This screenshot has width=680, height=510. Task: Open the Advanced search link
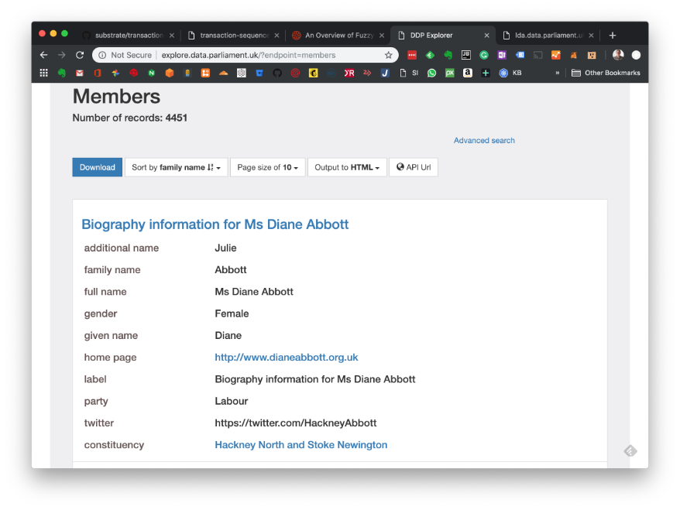[484, 140]
